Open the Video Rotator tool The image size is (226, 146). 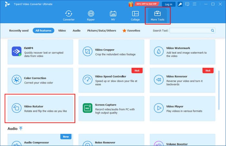(x=40, y=108)
